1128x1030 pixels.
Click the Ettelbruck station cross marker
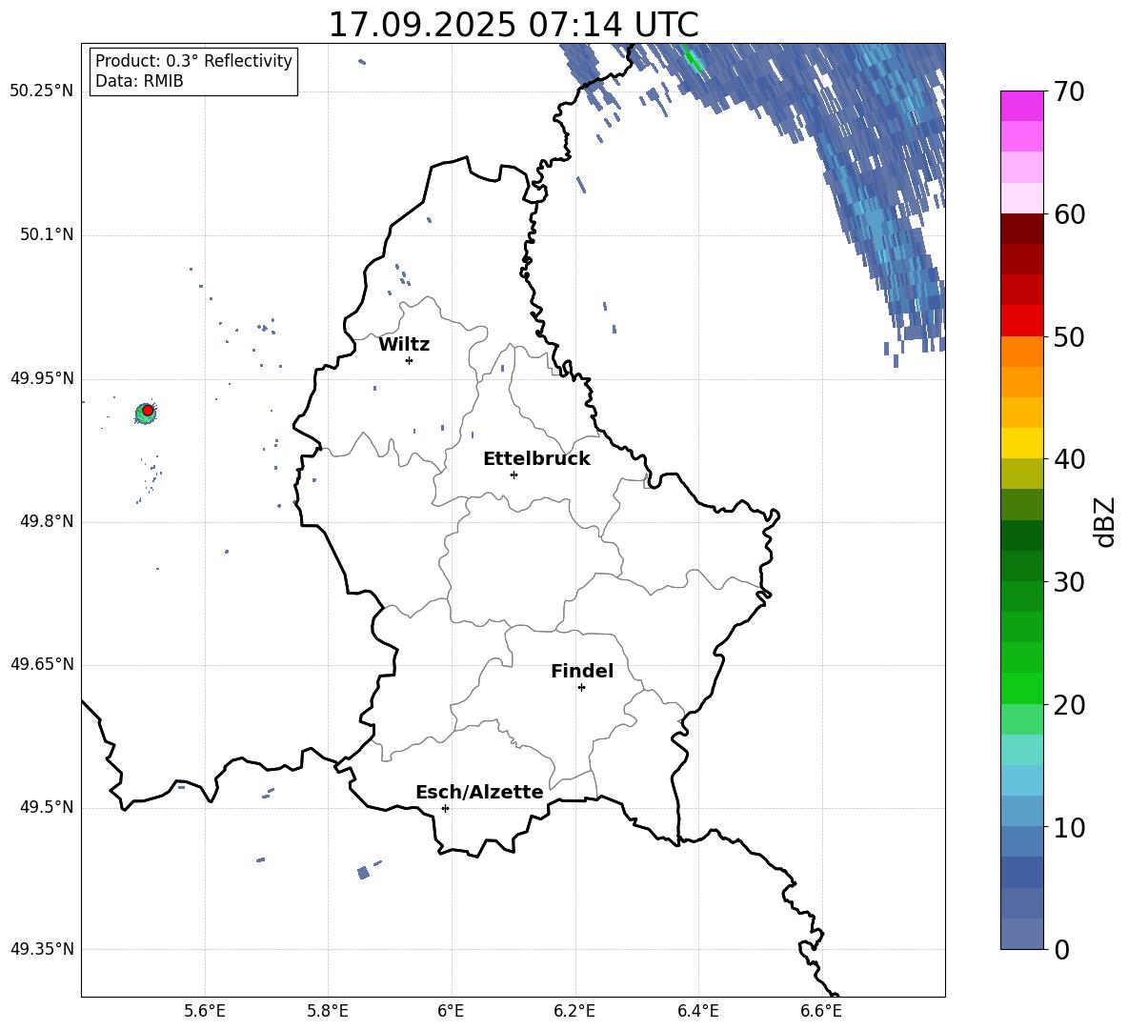pyautogui.click(x=514, y=475)
